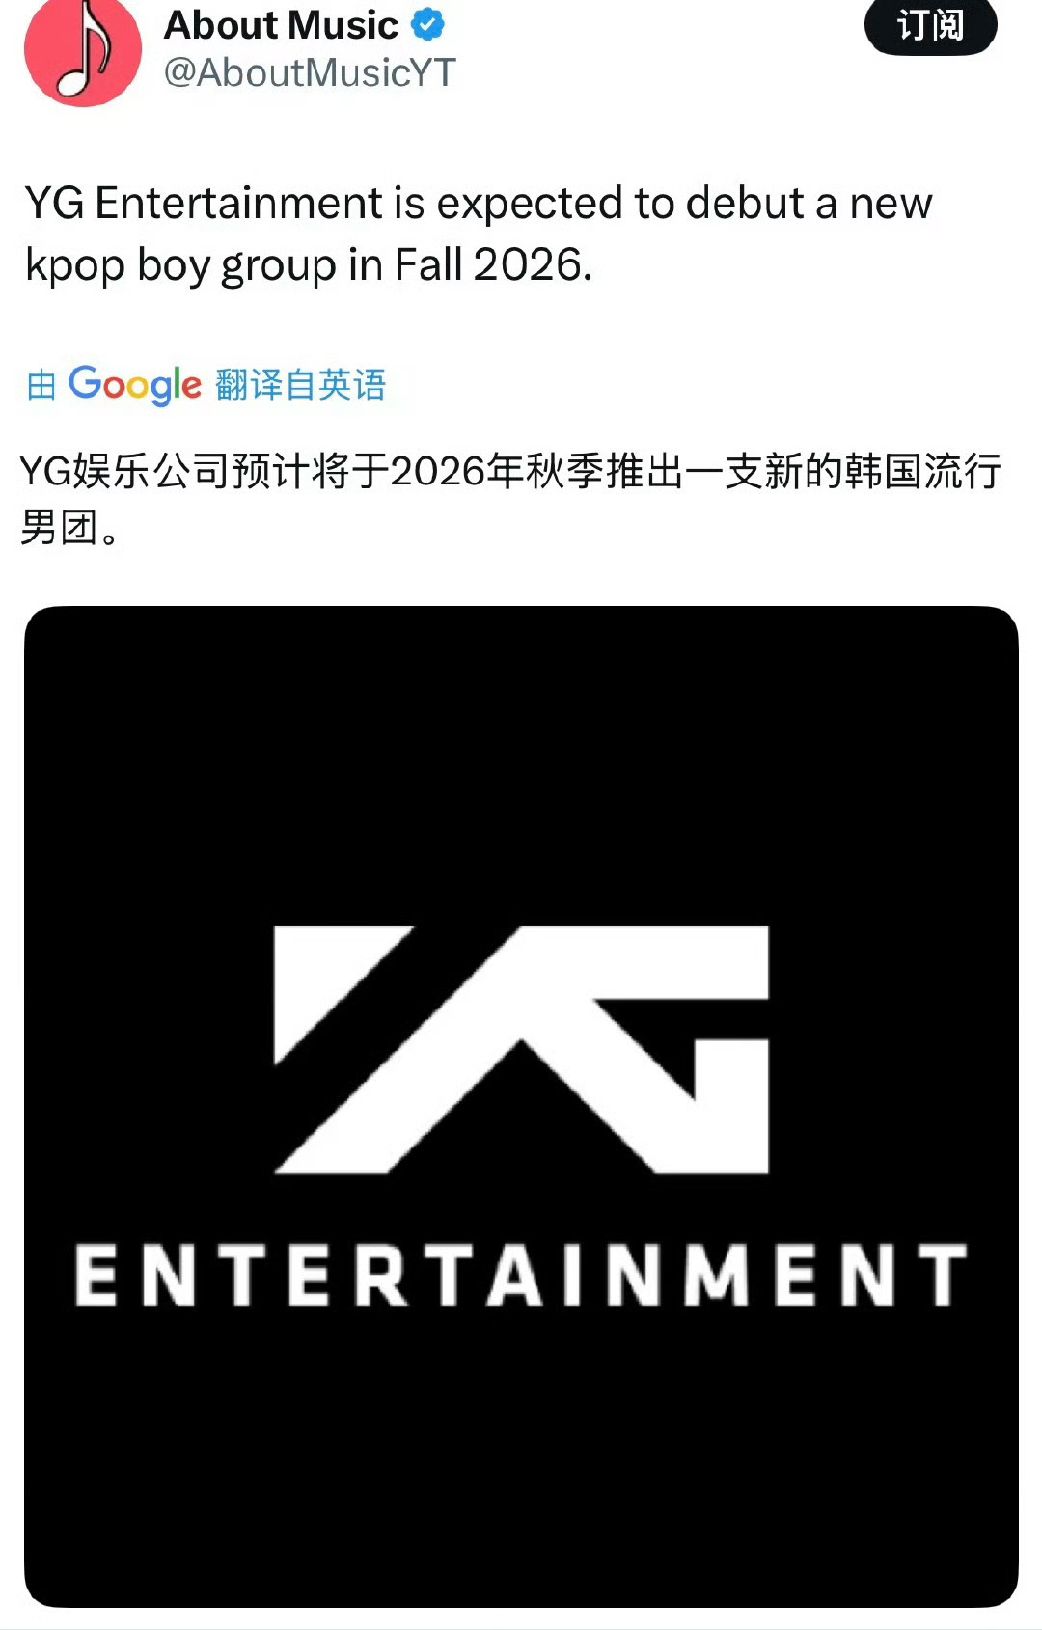Open the @AboutMusicYT handle link
The height and width of the screenshot is (1630, 1042).
(x=310, y=73)
